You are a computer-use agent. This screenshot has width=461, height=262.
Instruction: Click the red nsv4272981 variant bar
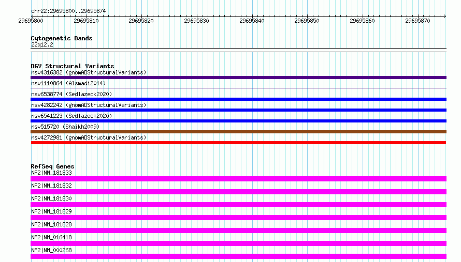(238, 143)
